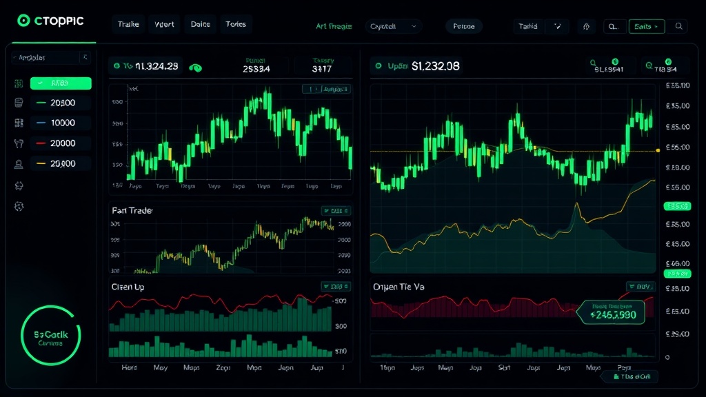Open the Avepact selector on the top candlestick chart
706x397 pixels.
tap(326, 89)
